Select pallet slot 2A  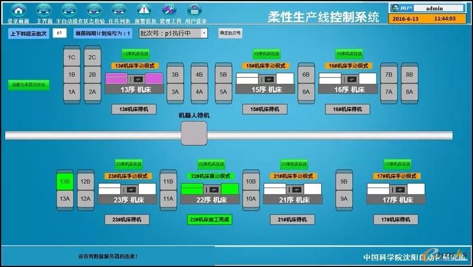(x=93, y=92)
